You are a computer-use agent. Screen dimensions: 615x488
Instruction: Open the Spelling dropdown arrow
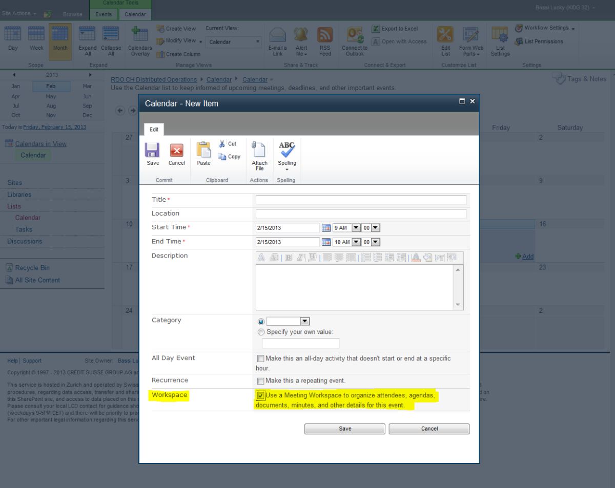(x=287, y=169)
